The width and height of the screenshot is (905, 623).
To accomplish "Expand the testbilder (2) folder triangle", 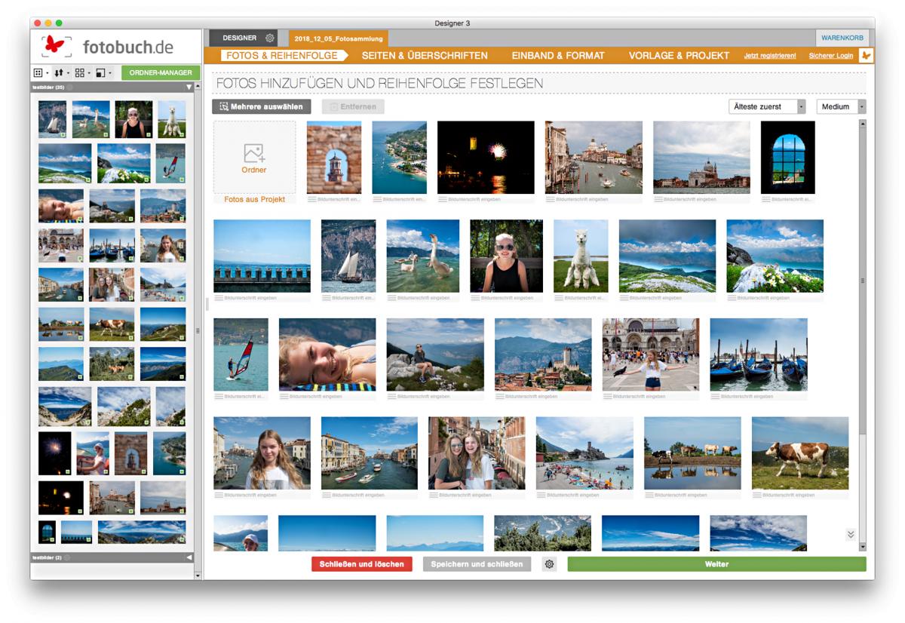I will click(189, 557).
